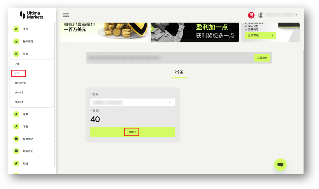Click the 账户管理 chart icon
Screen dimensions: 319x189
point(16,41)
